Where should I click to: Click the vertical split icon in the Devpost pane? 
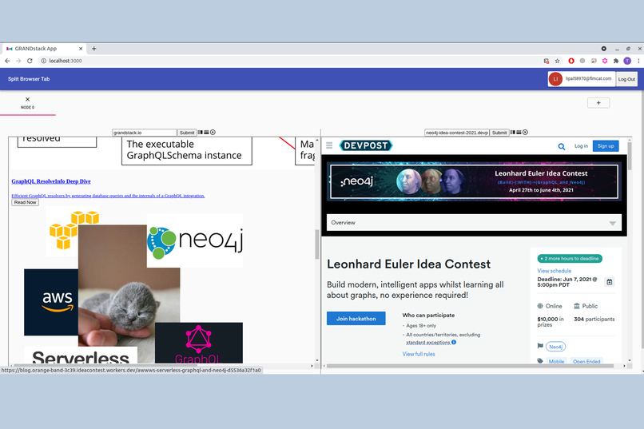pyautogui.click(x=513, y=132)
